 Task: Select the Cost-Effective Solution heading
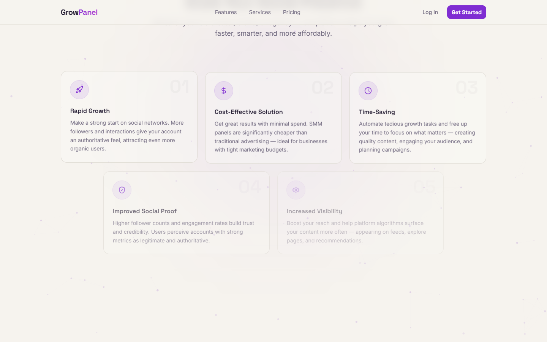point(249,112)
